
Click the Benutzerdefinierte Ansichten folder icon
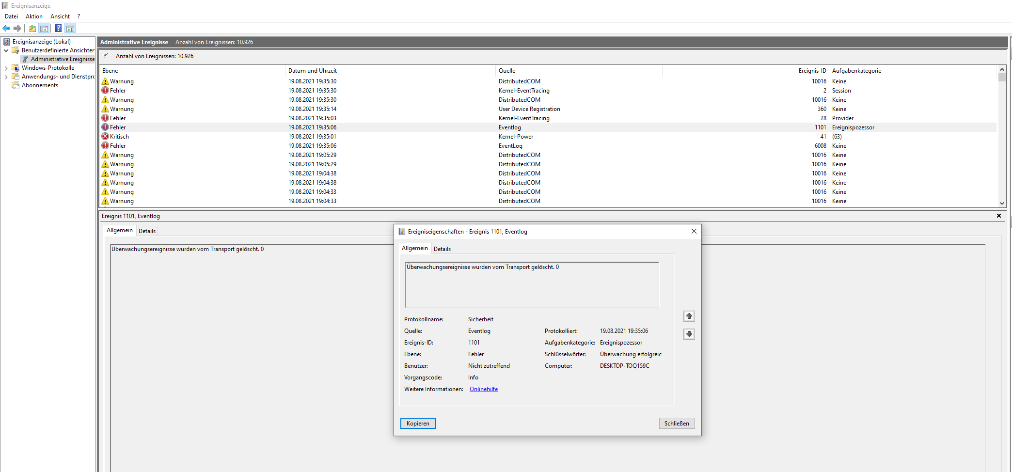(x=16, y=50)
